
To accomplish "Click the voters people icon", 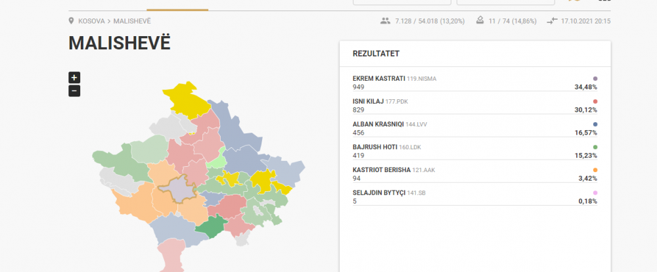I will coord(386,21).
